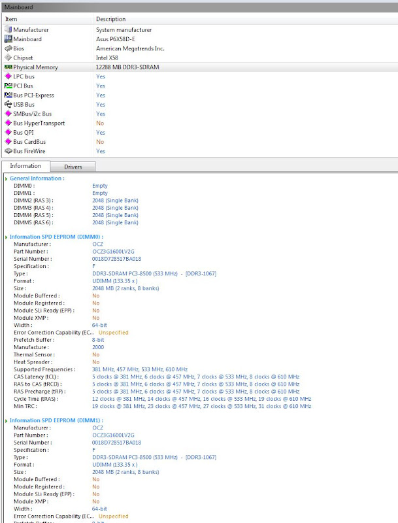
Task: Click the DIMM0 Manufacture 2000 value
Action: point(98,347)
